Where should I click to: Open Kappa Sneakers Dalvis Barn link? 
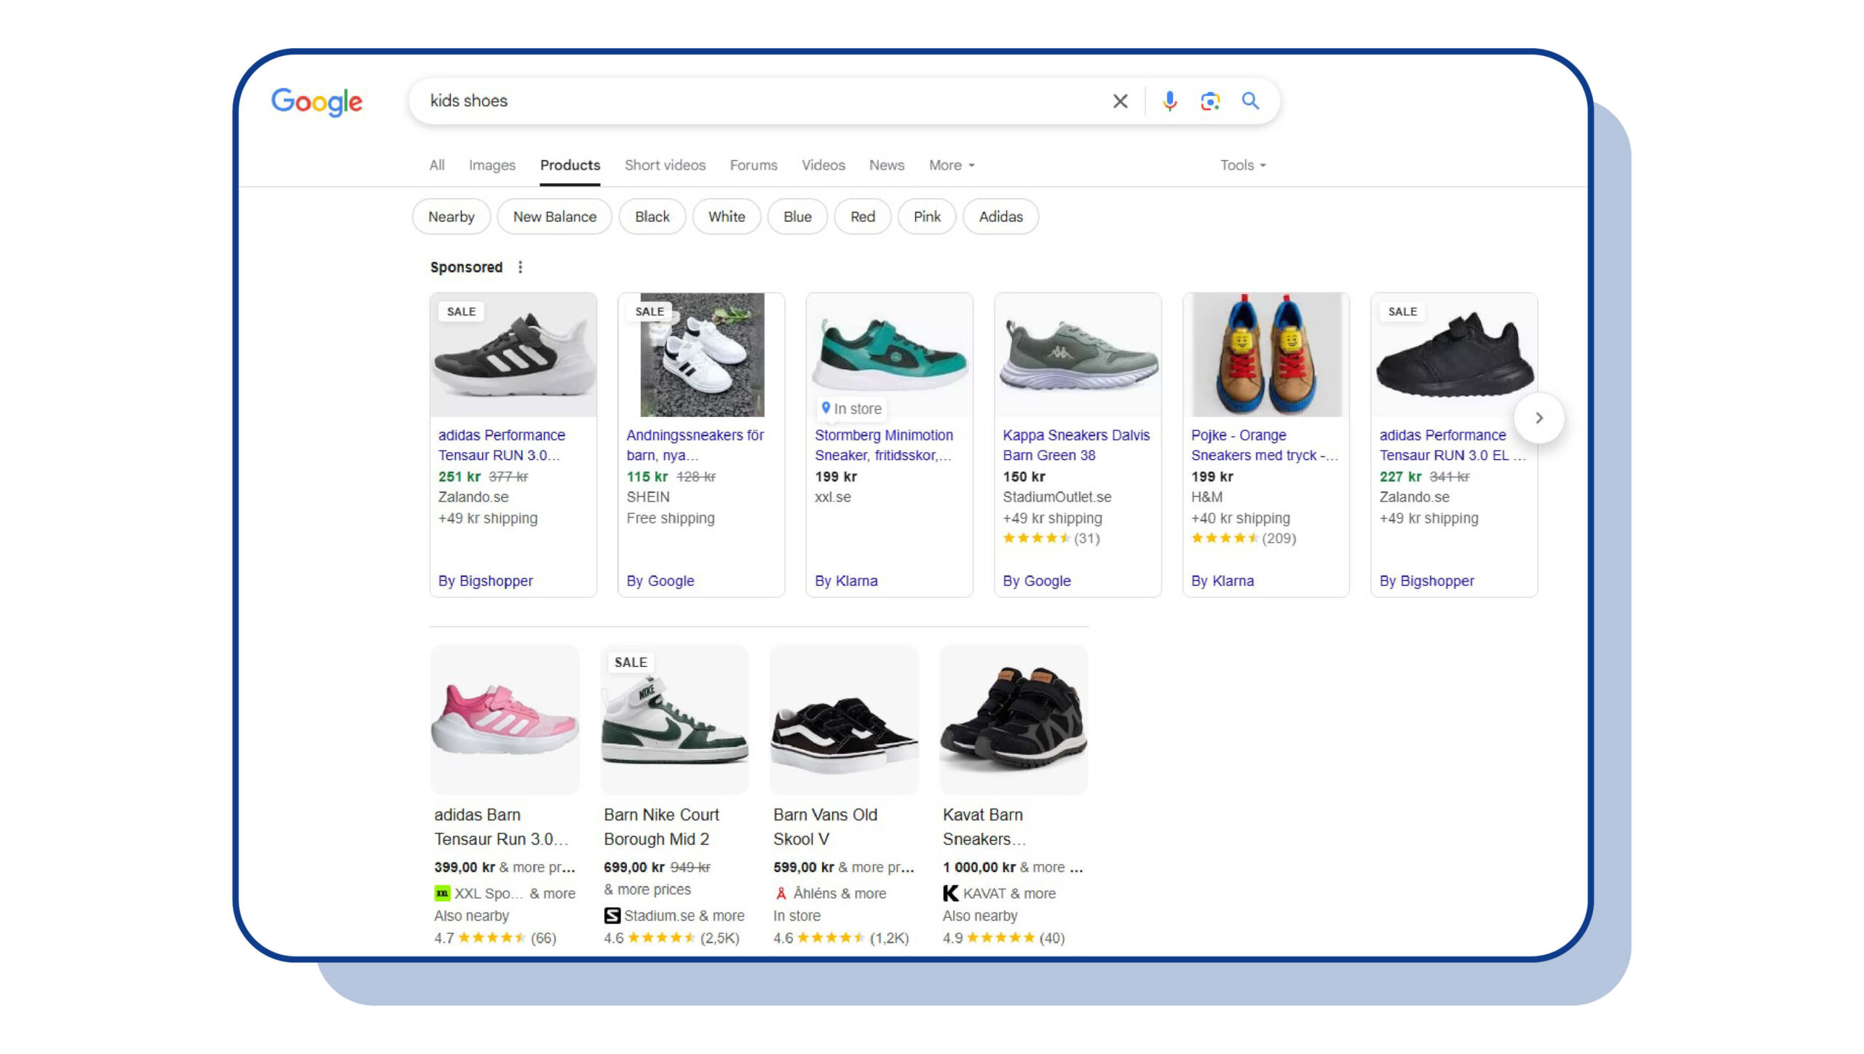pyautogui.click(x=1076, y=445)
